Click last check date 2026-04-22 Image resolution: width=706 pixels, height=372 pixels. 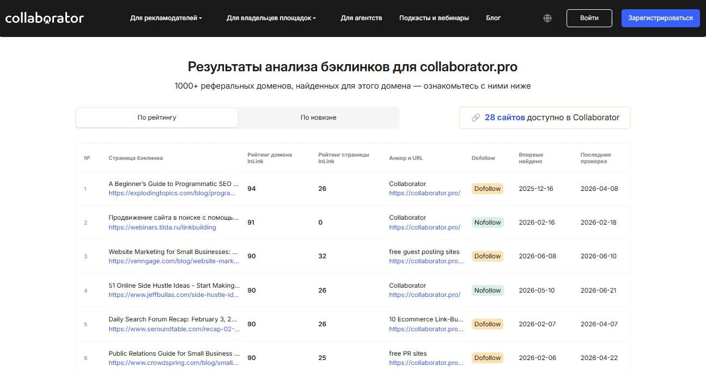599,358
